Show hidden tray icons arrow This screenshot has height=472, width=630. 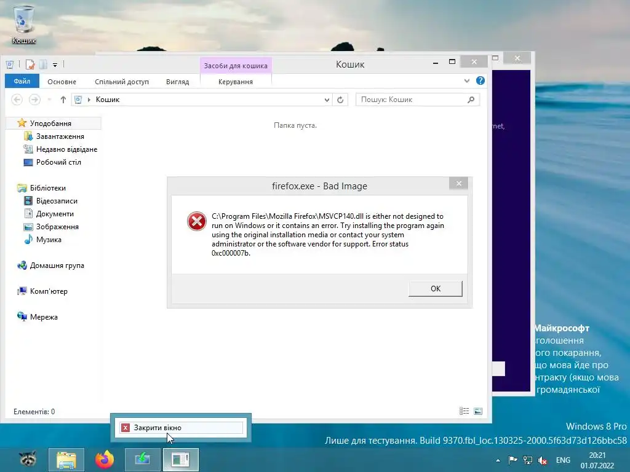tap(498, 460)
